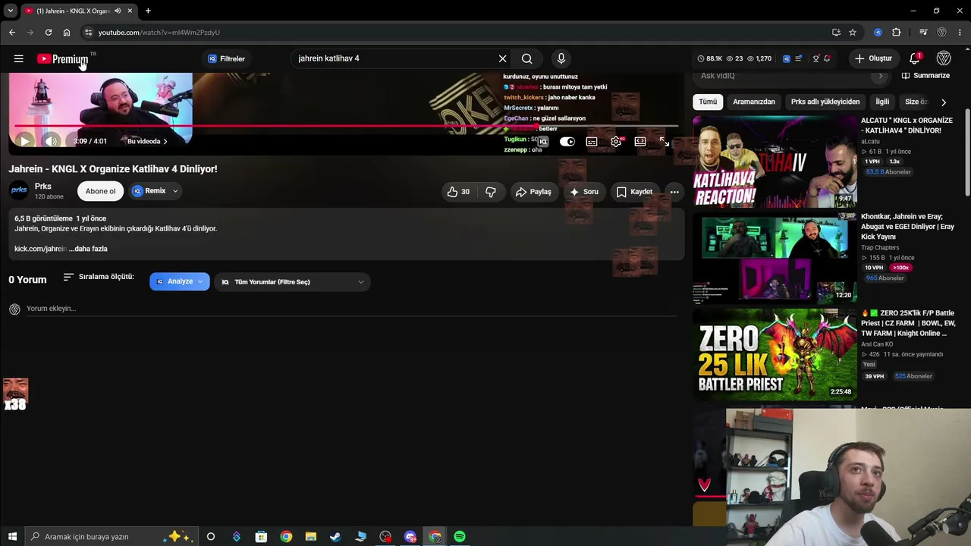Open the Sıralama ölçütü sort menu
971x546 pixels.
click(x=99, y=277)
